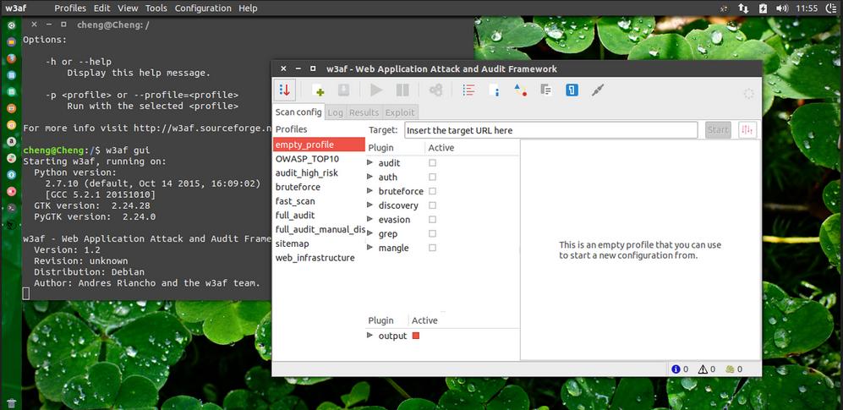Click the green shells counter in status bar

point(734,369)
